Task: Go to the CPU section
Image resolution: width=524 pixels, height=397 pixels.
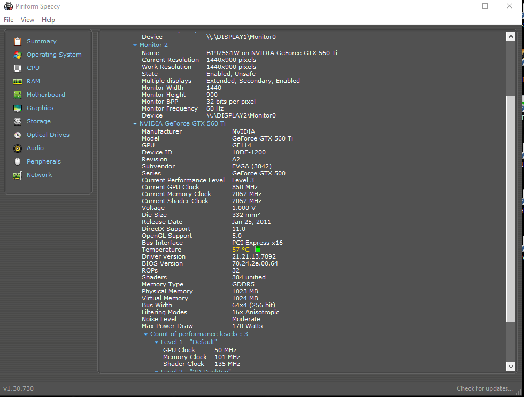Action: pyautogui.click(x=33, y=68)
